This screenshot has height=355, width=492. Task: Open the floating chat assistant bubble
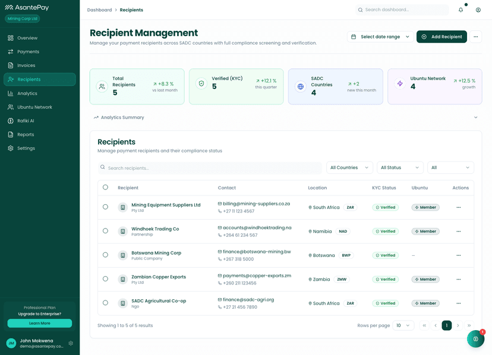coord(475,338)
